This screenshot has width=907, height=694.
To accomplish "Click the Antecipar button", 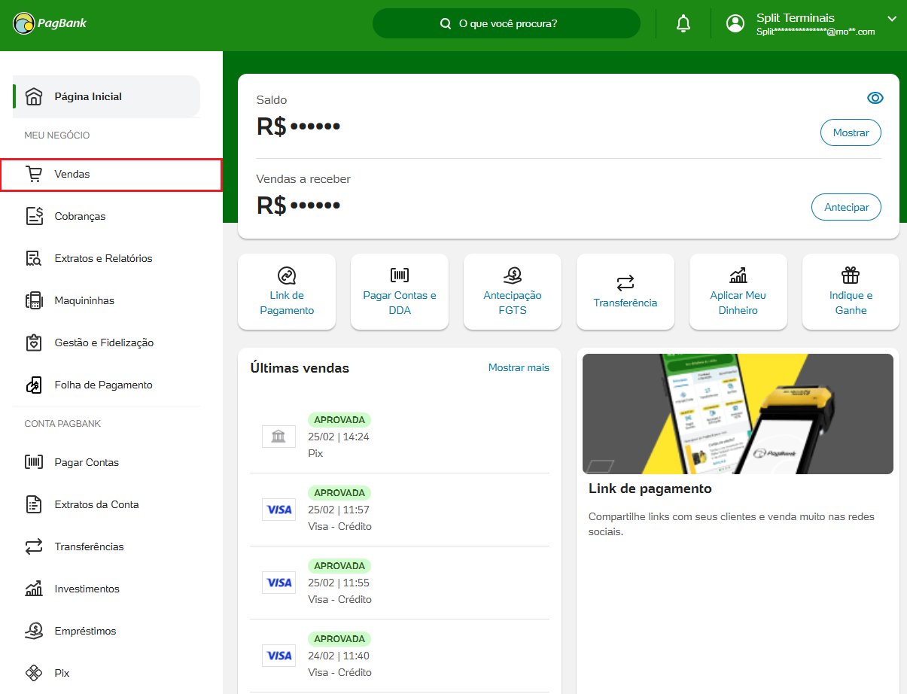I will [846, 207].
